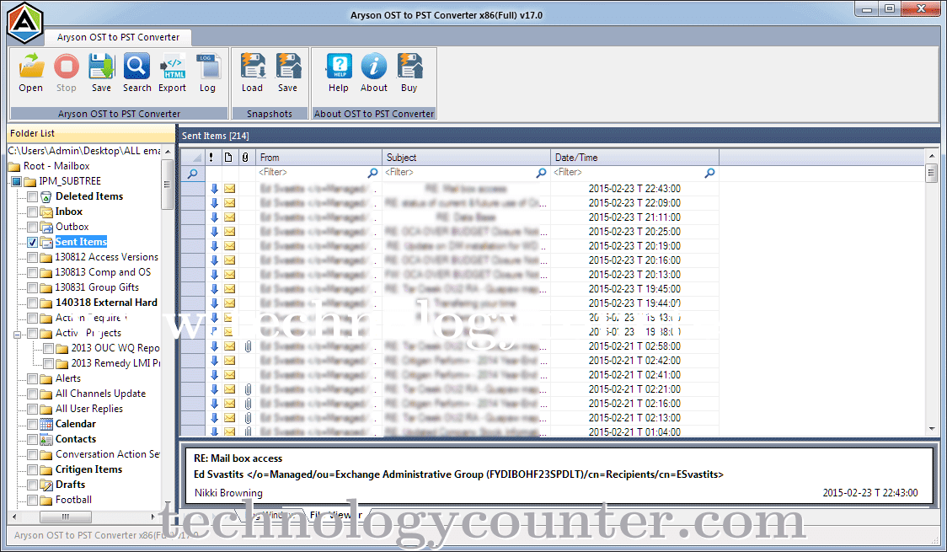Check the 130812 Access Versions checkbox
This screenshot has width=947, height=552.
33,257
